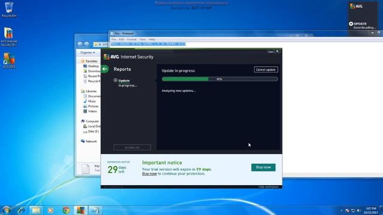
Task: Click the AVG logo in window header
Action: coord(111,57)
